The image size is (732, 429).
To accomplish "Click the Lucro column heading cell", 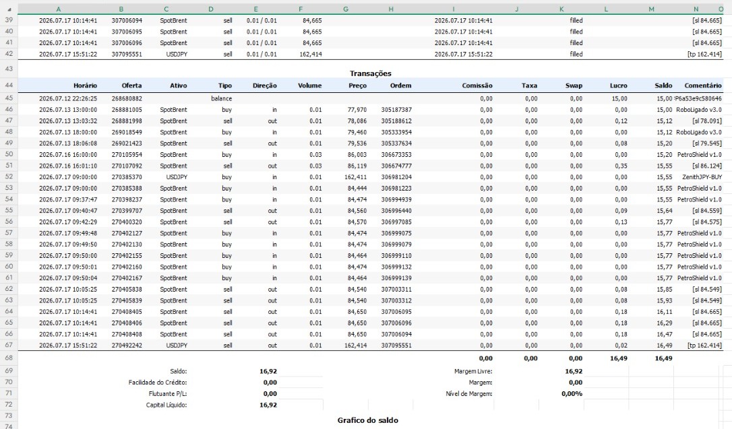I will [x=618, y=86].
